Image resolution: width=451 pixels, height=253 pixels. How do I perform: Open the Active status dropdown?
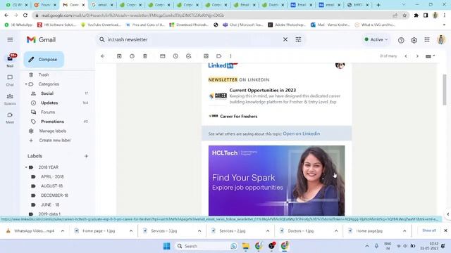tap(376, 39)
